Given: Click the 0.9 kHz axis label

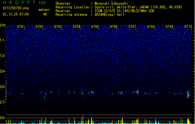Looking at the screenshot, I should (x=3, y=71).
